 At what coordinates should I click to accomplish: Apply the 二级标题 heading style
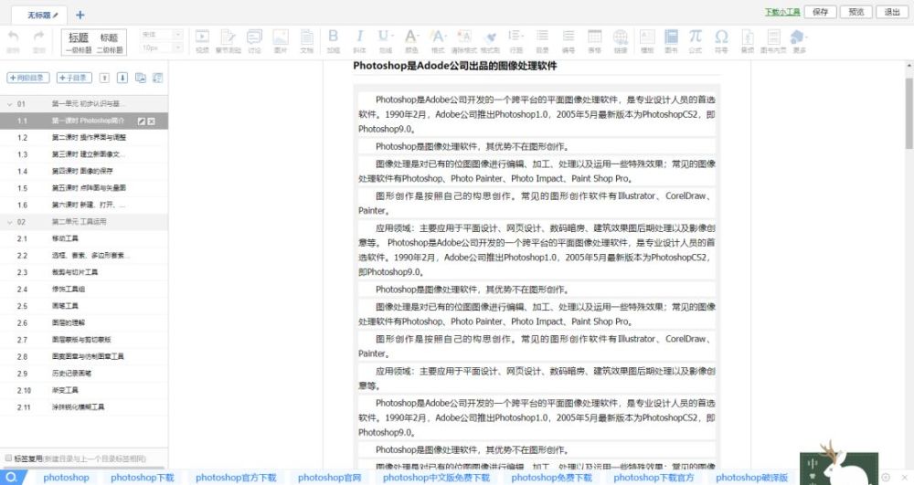click(110, 43)
